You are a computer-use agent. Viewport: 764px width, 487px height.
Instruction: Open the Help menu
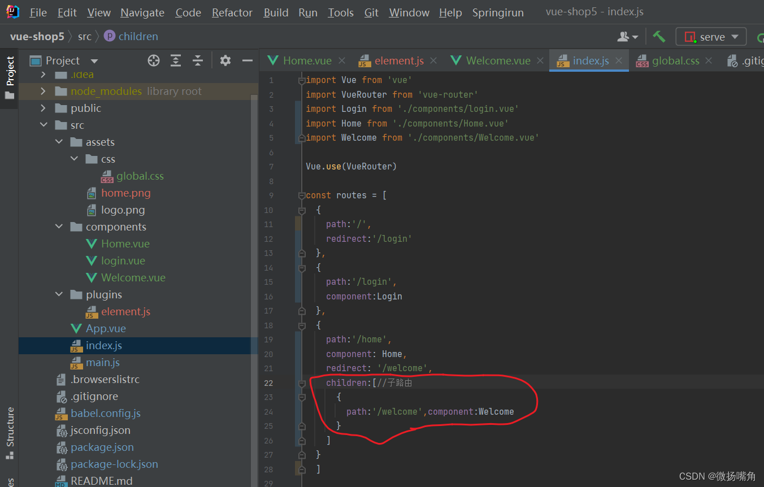tap(450, 12)
